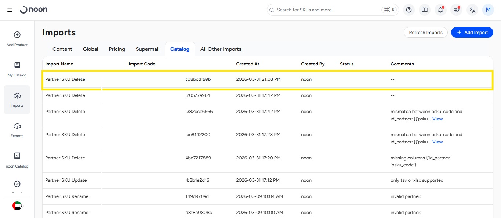
Task: Click Add Product in sidebar
Action: click(x=17, y=39)
